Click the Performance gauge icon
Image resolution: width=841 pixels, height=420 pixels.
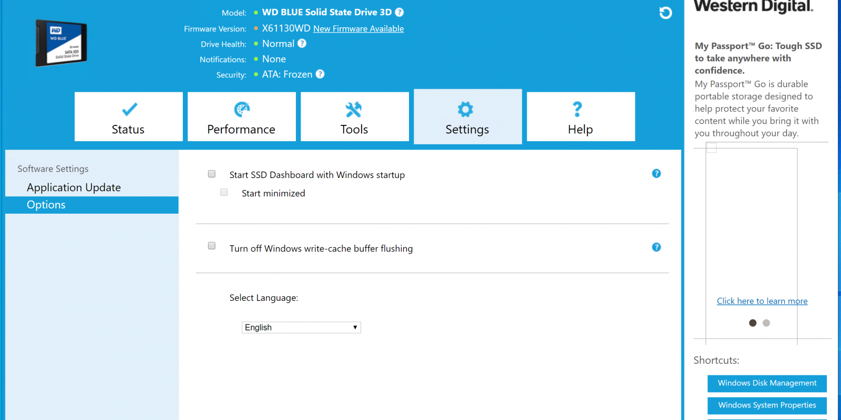coord(242,109)
